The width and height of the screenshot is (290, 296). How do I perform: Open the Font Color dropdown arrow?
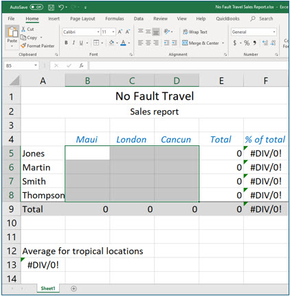tap(129, 43)
